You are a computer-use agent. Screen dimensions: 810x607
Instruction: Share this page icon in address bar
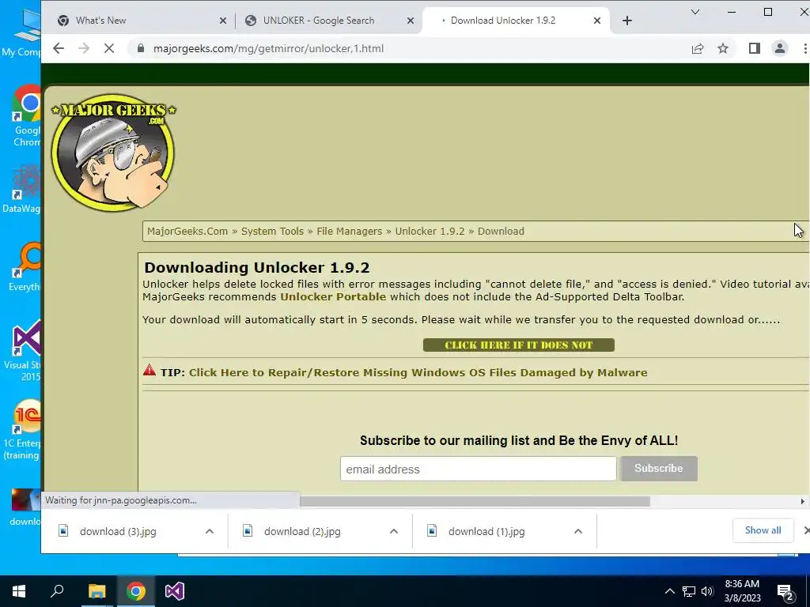pyautogui.click(x=698, y=48)
